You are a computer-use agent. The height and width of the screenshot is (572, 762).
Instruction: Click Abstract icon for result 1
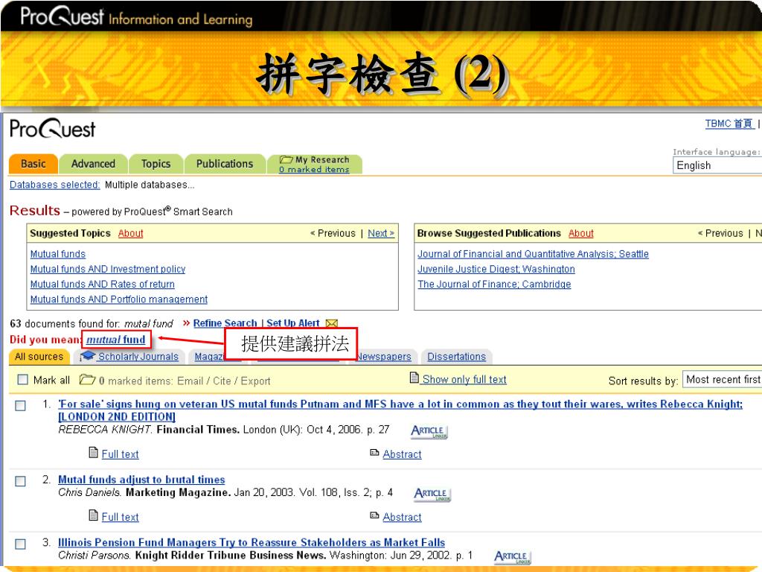click(374, 453)
